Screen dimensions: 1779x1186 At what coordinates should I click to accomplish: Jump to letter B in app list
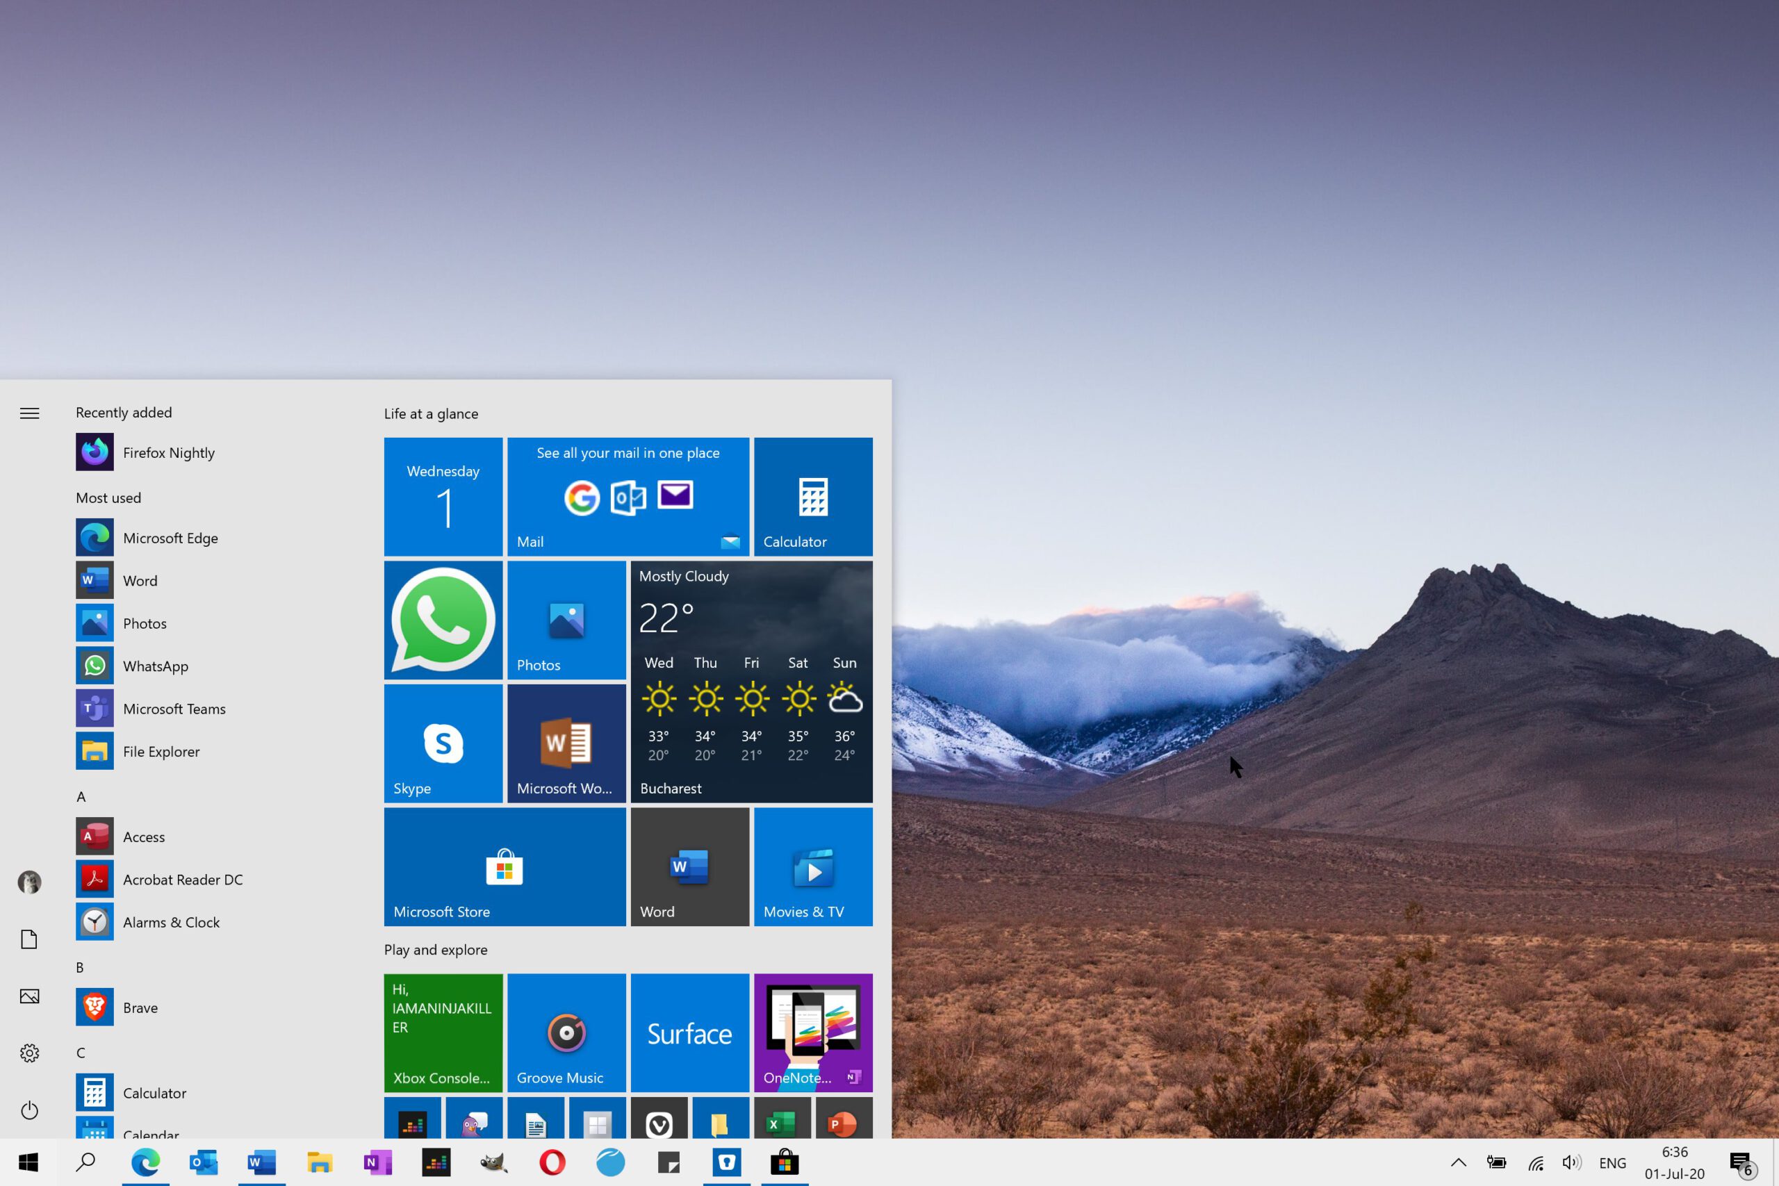point(80,967)
